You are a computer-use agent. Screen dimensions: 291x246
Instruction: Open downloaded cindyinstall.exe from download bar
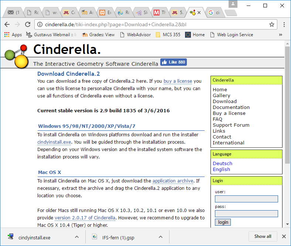(x=34, y=238)
